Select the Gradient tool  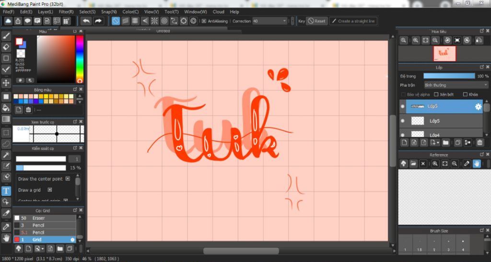point(6,119)
